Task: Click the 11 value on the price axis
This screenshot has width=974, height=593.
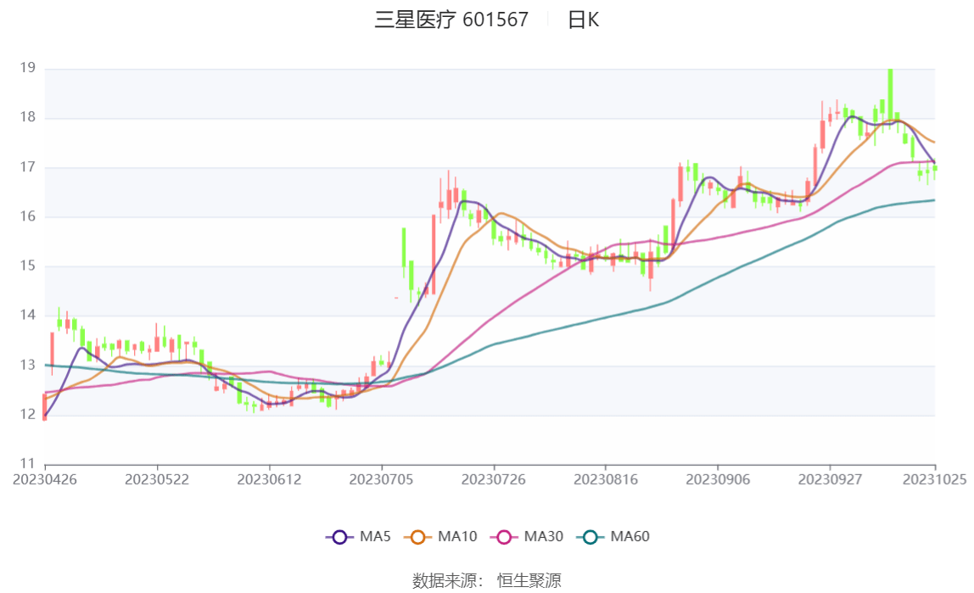Action: (27, 464)
